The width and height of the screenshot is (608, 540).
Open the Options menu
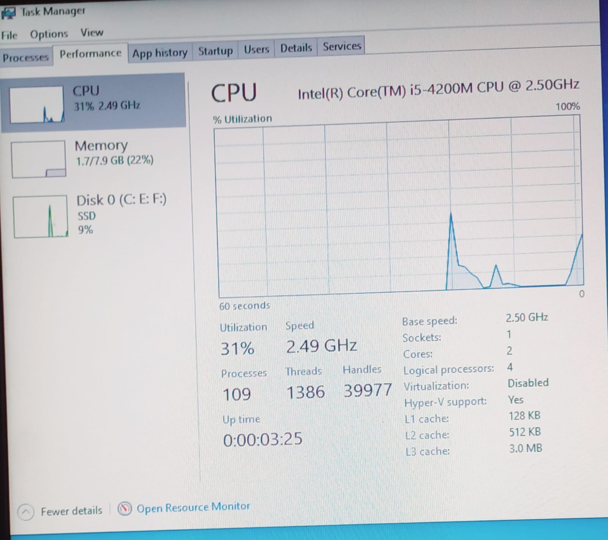49,34
